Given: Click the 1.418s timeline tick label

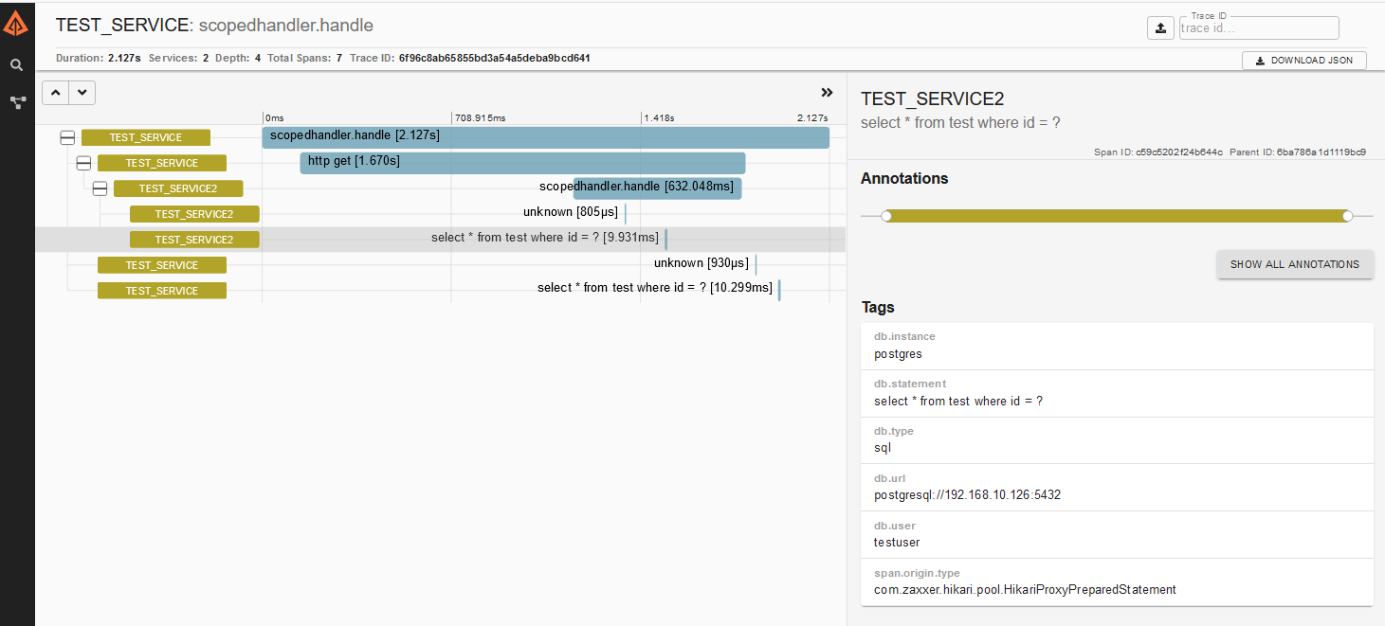Looking at the screenshot, I should pyautogui.click(x=659, y=118).
